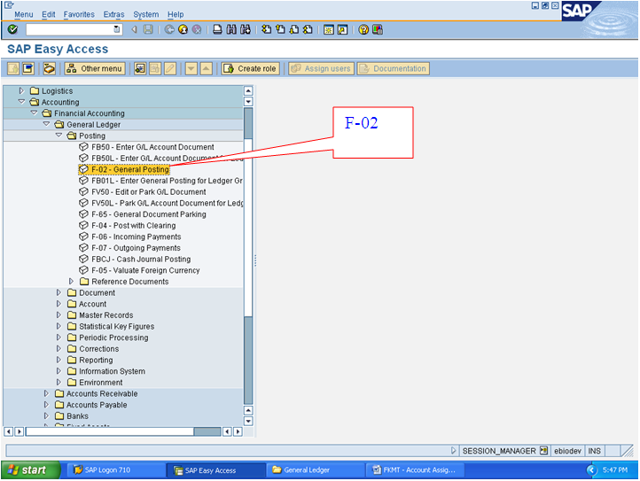
Task: Click the Find binoculars icon
Action: [x=231, y=29]
